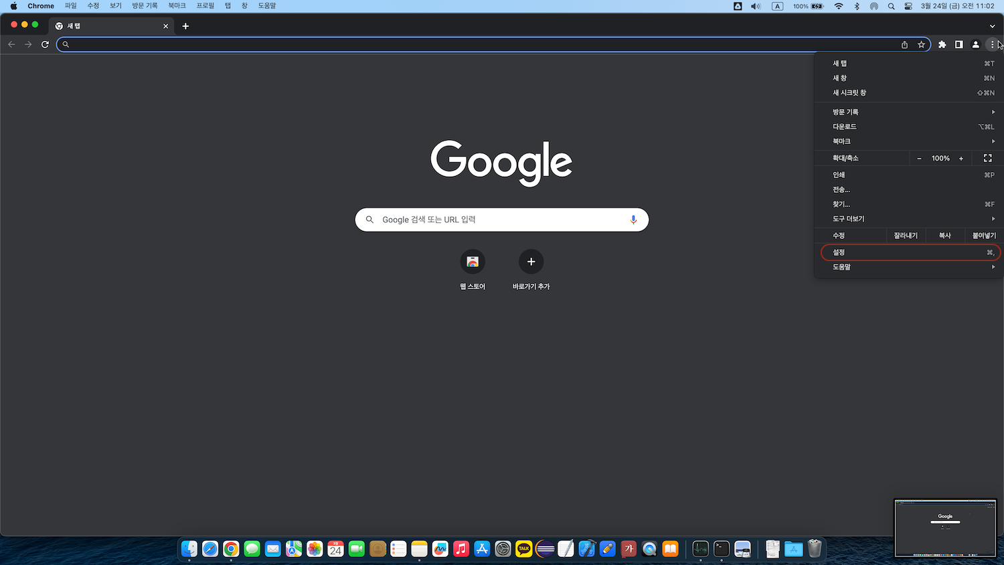
Task: Open App Store from the Dock
Action: click(x=482, y=549)
